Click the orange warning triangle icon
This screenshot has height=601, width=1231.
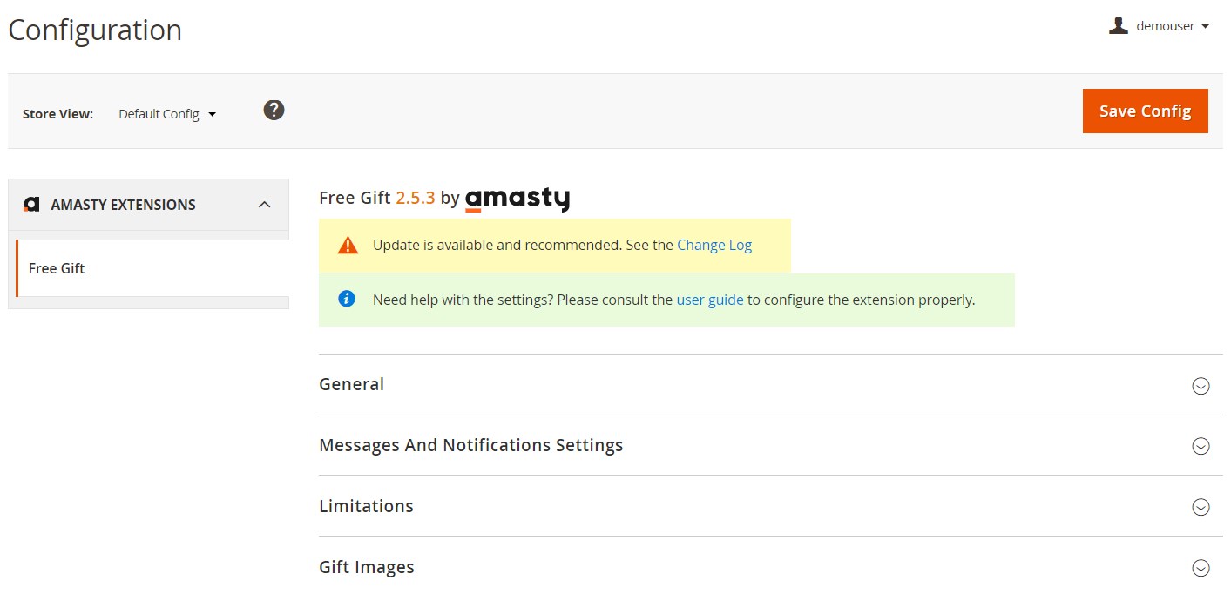[x=348, y=245]
